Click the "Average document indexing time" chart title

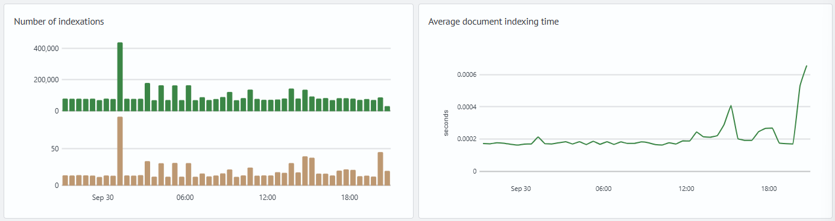(x=493, y=22)
